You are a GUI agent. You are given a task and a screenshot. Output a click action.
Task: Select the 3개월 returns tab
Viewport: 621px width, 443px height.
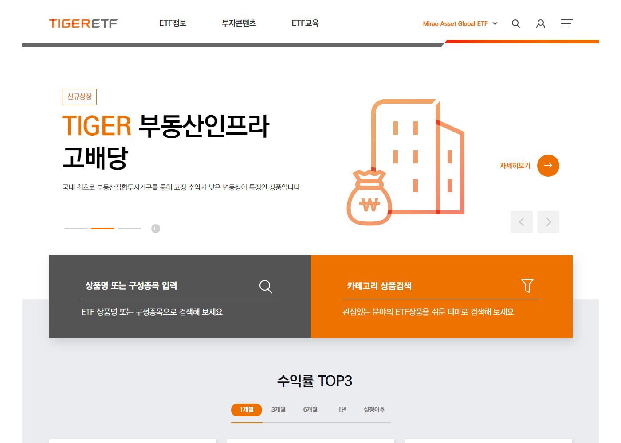[279, 410]
